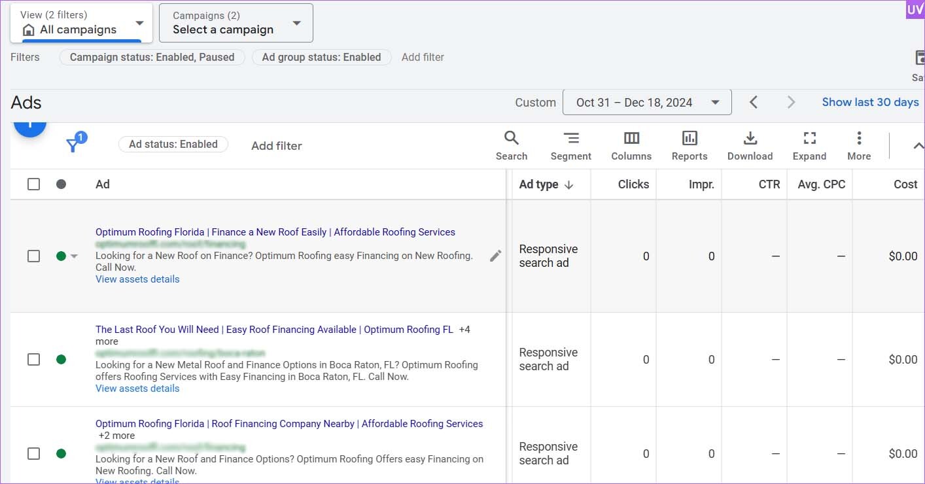925x484 pixels.
Task: Open the Oct 31 – Dec 18, 2024 date range dropdown
Action: coord(647,102)
